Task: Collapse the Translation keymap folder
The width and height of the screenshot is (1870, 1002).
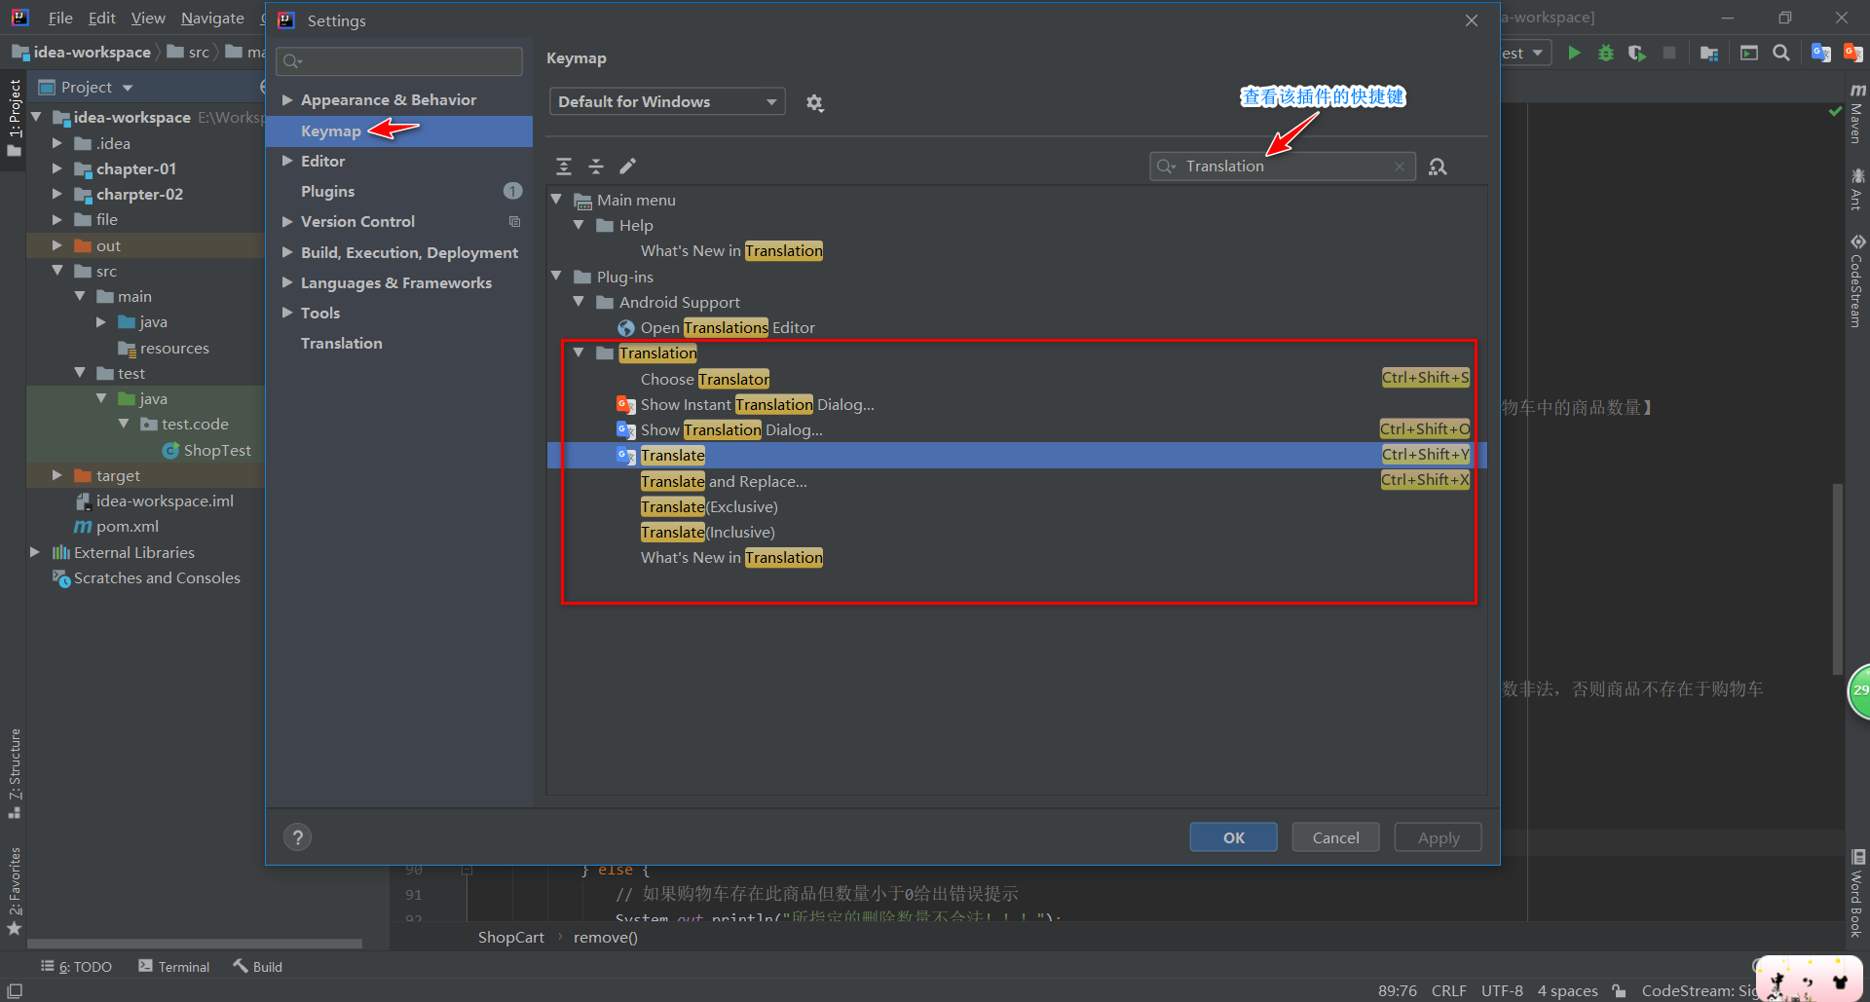Action: click(x=579, y=353)
